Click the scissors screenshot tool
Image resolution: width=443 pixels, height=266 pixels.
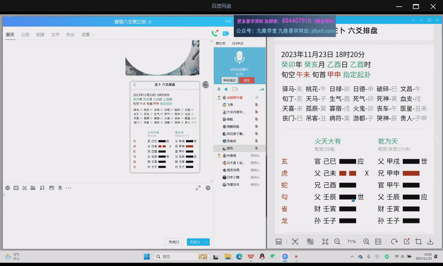pos(25,188)
